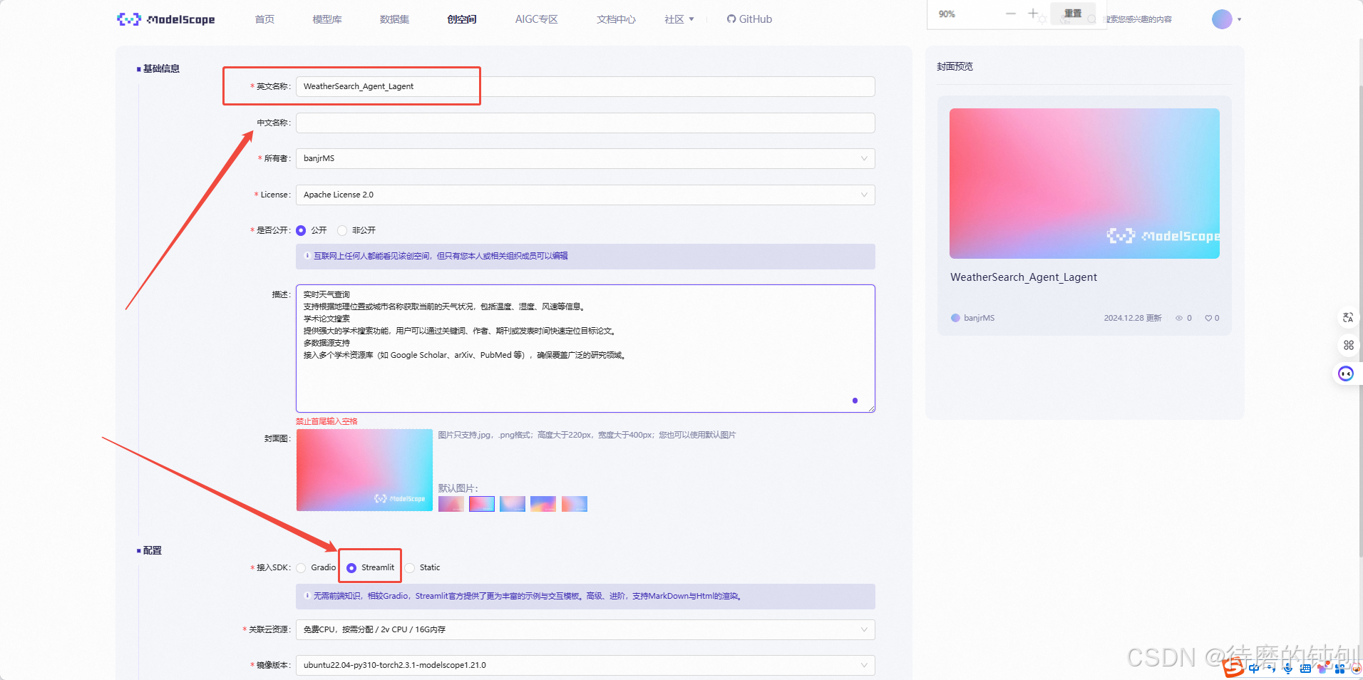Click the heart likes icon in cover preview
Image resolution: width=1363 pixels, height=680 pixels.
[x=1208, y=318]
